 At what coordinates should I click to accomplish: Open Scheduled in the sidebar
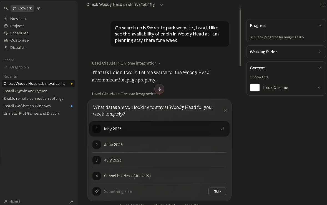point(19,33)
